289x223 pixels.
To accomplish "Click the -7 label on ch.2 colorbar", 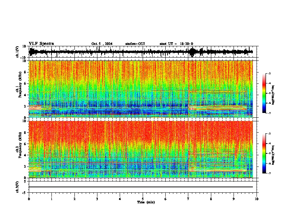I will 269,173.
